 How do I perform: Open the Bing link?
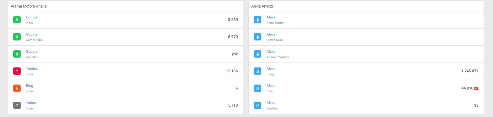click(x=29, y=86)
